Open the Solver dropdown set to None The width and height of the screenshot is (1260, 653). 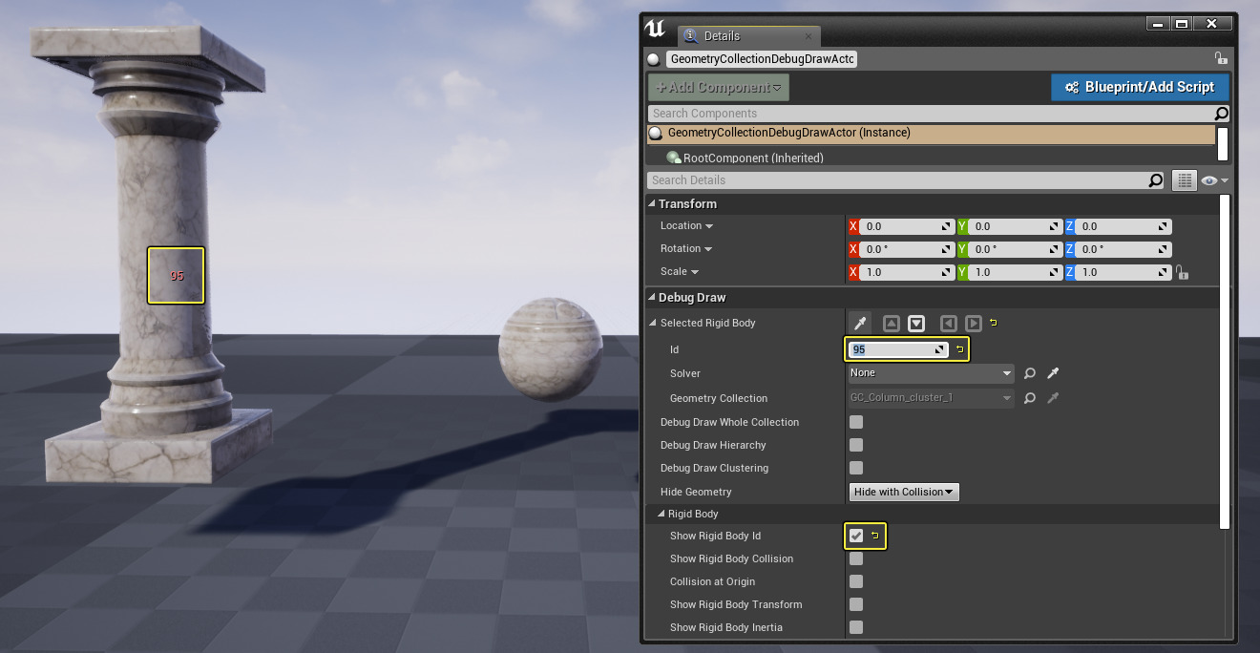click(930, 373)
